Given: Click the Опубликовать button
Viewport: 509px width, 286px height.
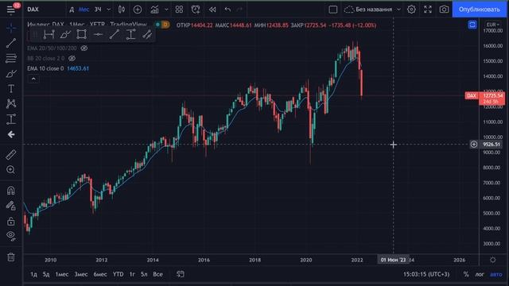Looking at the screenshot, I should (479, 10).
